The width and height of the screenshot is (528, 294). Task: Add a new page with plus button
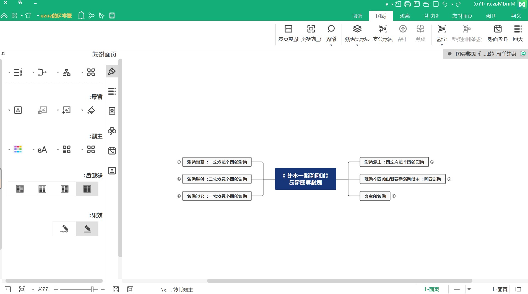tap(457, 289)
